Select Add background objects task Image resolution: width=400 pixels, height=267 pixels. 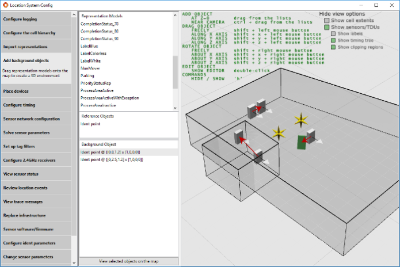(x=36, y=60)
